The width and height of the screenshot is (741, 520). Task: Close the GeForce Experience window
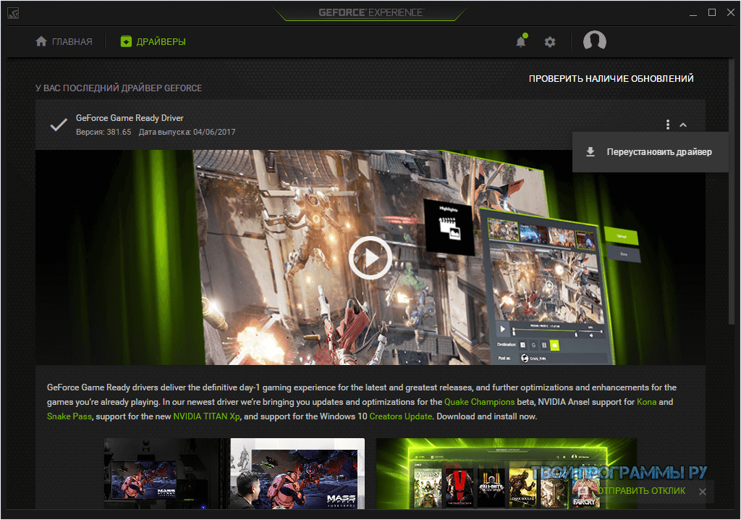(x=730, y=12)
